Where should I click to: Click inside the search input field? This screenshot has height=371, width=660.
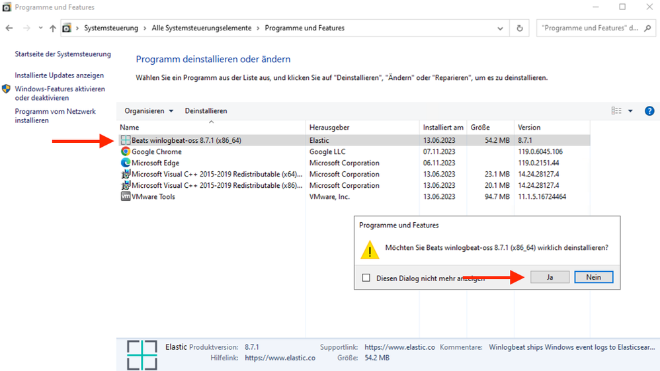pyautogui.click(x=590, y=28)
